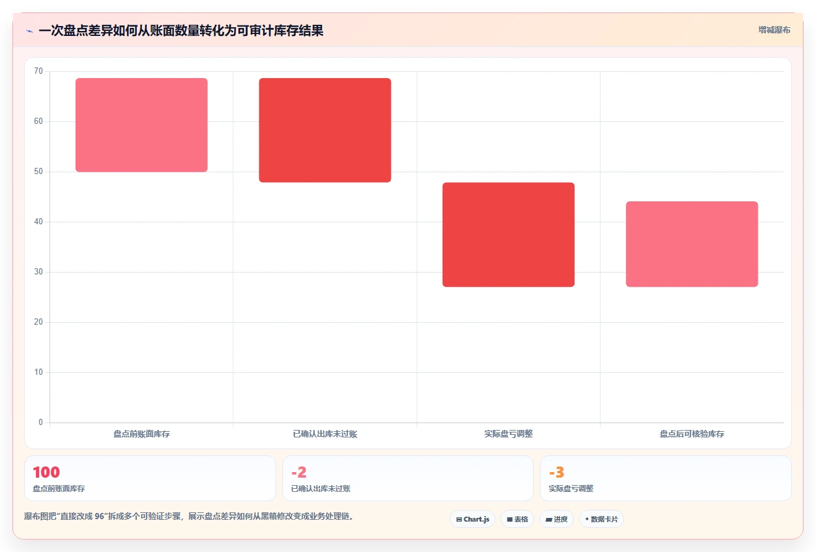The image size is (816, 552).
Task: Click 盘点前账面库存 caption under 100
Action: [59, 489]
